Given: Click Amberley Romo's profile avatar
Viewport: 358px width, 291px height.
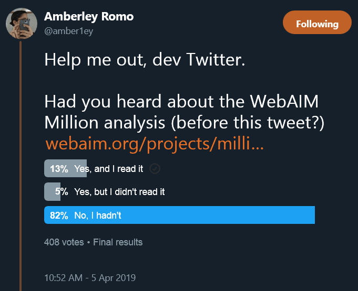Looking at the screenshot, I should 22,24.
